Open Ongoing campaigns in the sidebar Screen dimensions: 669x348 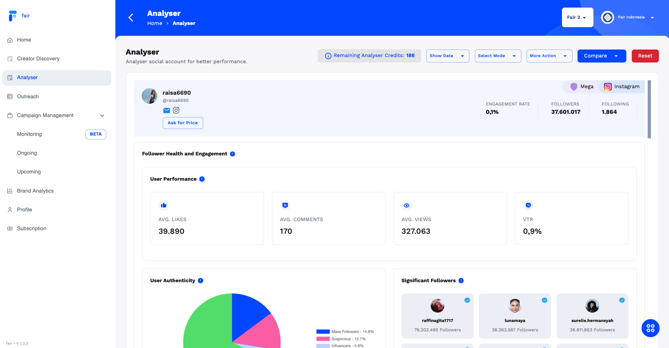[x=27, y=153]
